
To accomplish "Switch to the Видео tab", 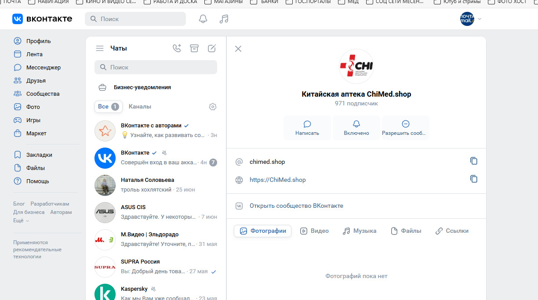I will pyautogui.click(x=314, y=231).
